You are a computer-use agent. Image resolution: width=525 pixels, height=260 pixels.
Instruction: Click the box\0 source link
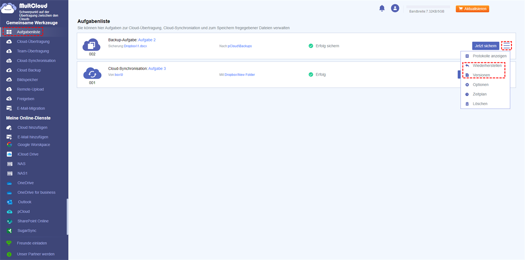click(119, 75)
